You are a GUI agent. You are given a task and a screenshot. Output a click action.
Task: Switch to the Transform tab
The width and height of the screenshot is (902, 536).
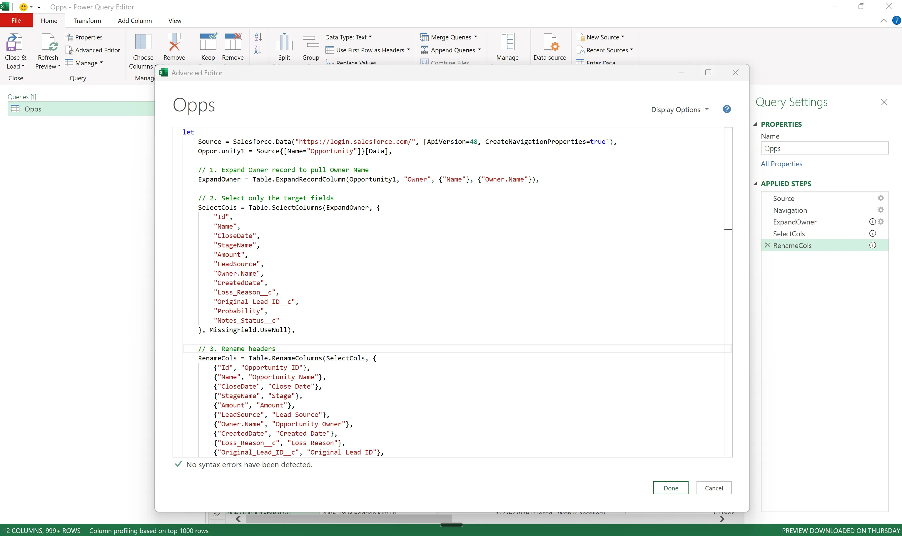point(87,21)
